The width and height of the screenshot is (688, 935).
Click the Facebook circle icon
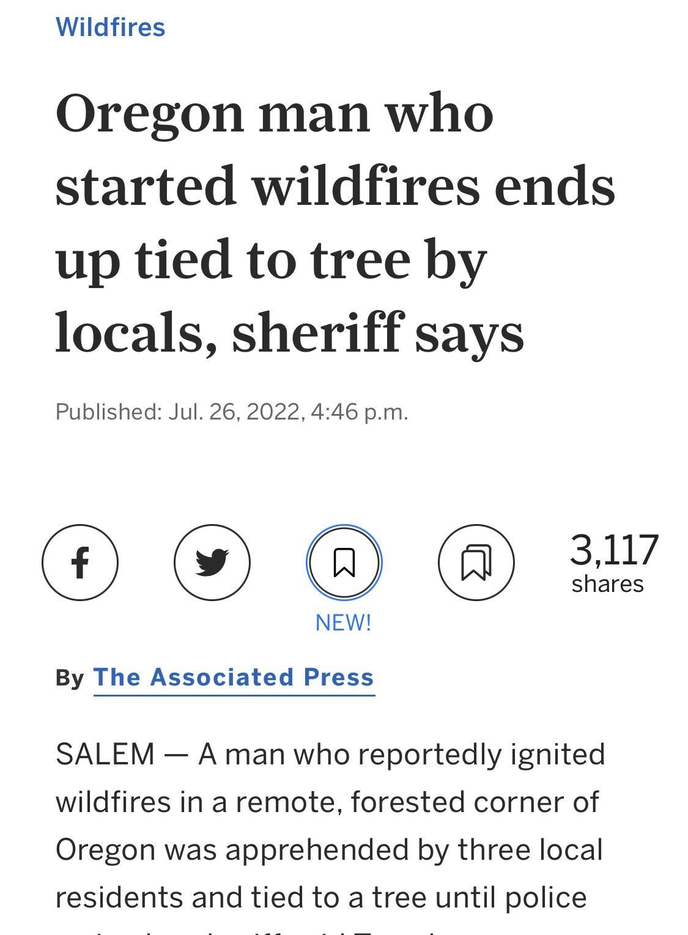tap(80, 562)
